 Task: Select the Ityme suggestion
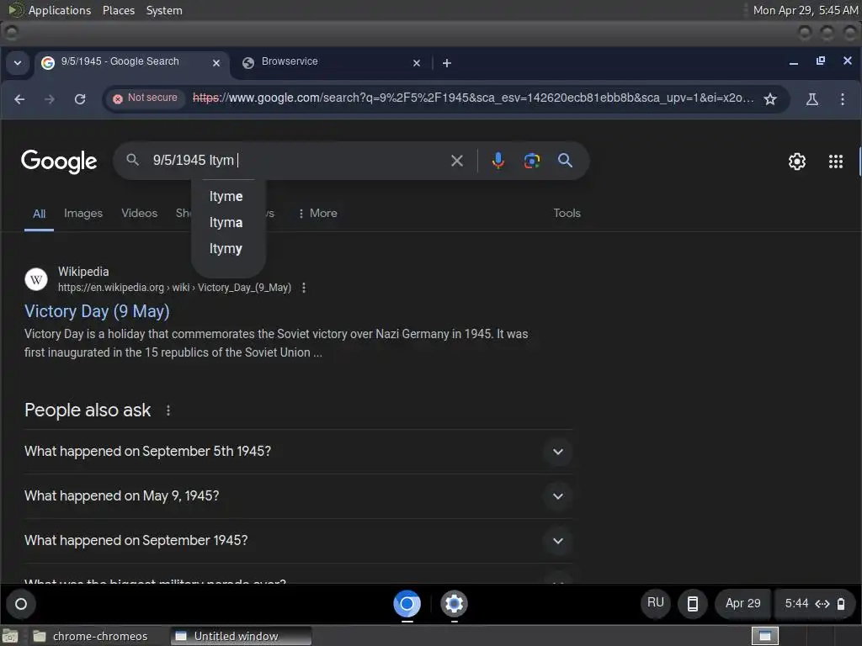[x=226, y=197]
